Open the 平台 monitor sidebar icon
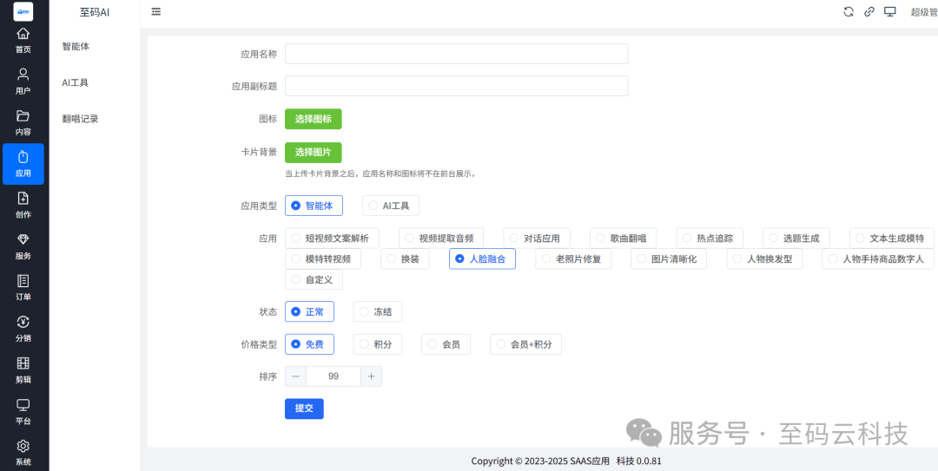This screenshot has height=471, width=938. coord(23,411)
